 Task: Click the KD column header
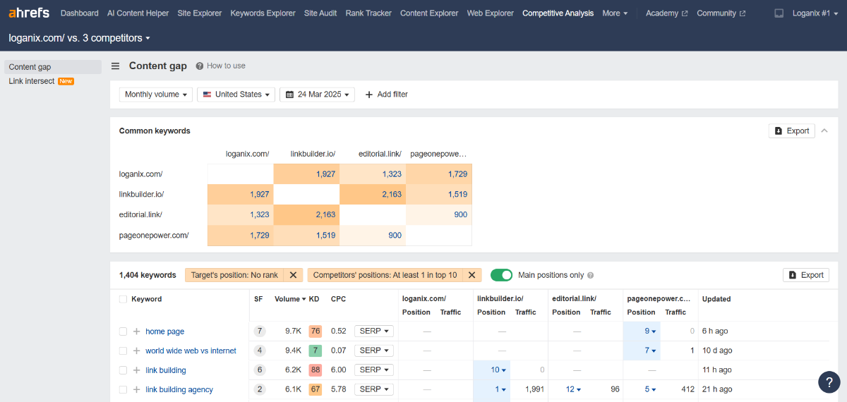click(314, 299)
